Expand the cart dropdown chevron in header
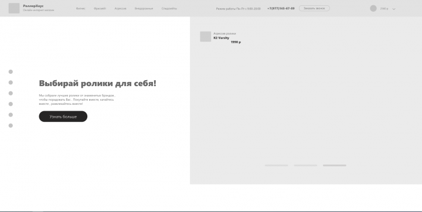422x212 pixels. click(x=394, y=9)
